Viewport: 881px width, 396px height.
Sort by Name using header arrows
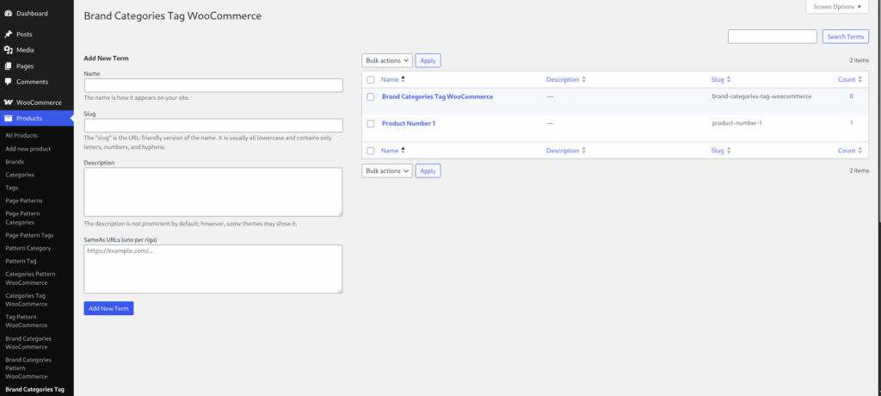pyautogui.click(x=403, y=80)
